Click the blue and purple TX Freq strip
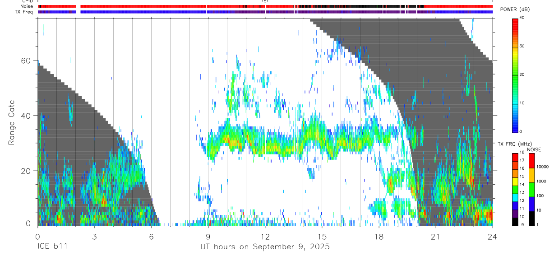The width and height of the screenshot is (554, 256). [265, 12]
